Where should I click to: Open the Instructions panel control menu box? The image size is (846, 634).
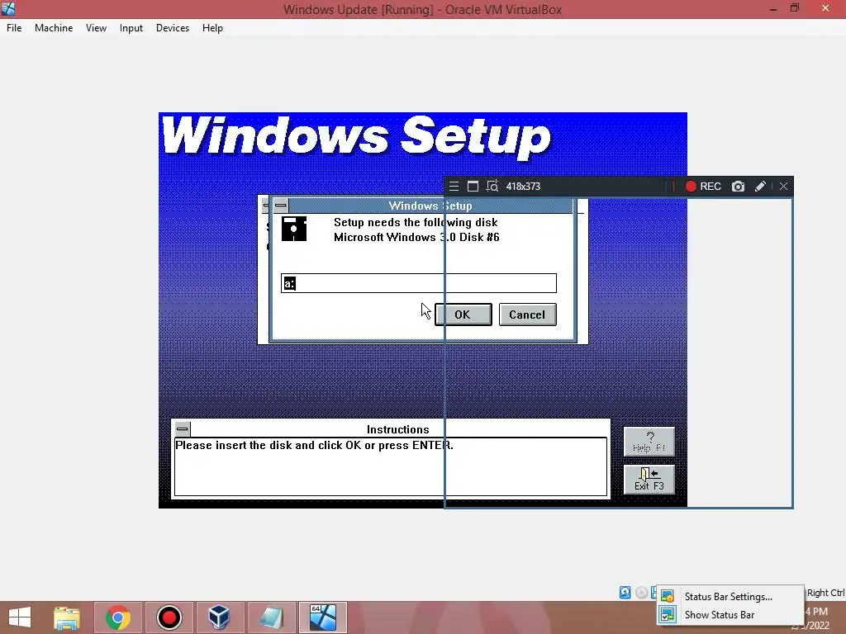tap(183, 429)
